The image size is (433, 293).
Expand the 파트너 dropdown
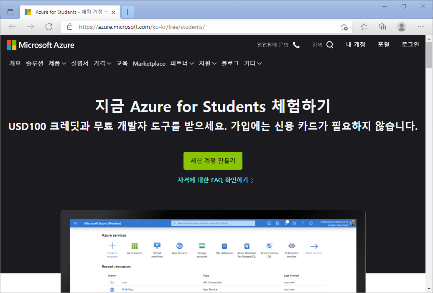tap(182, 63)
